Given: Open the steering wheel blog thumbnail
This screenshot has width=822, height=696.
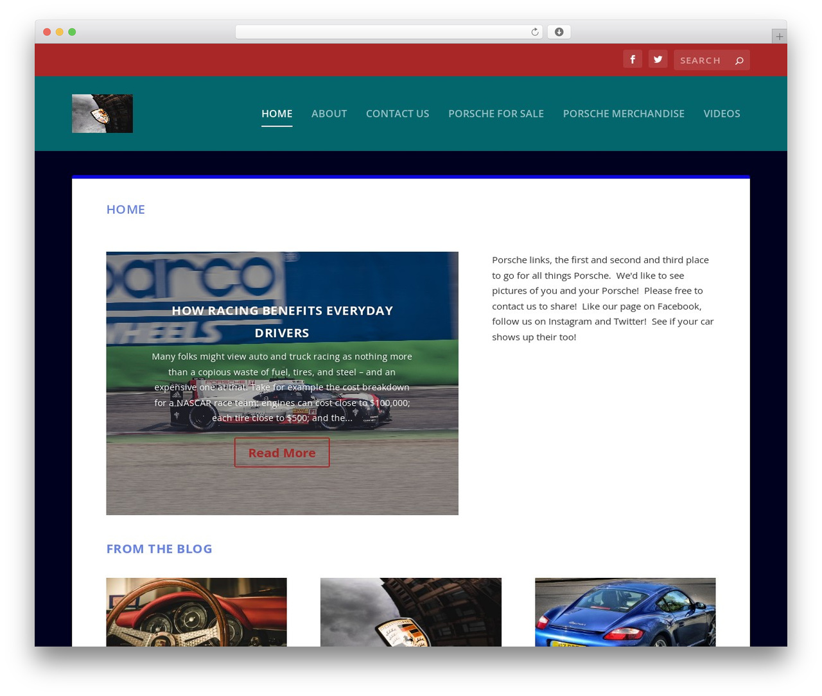Looking at the screenshot, I should tap(197, 612).
